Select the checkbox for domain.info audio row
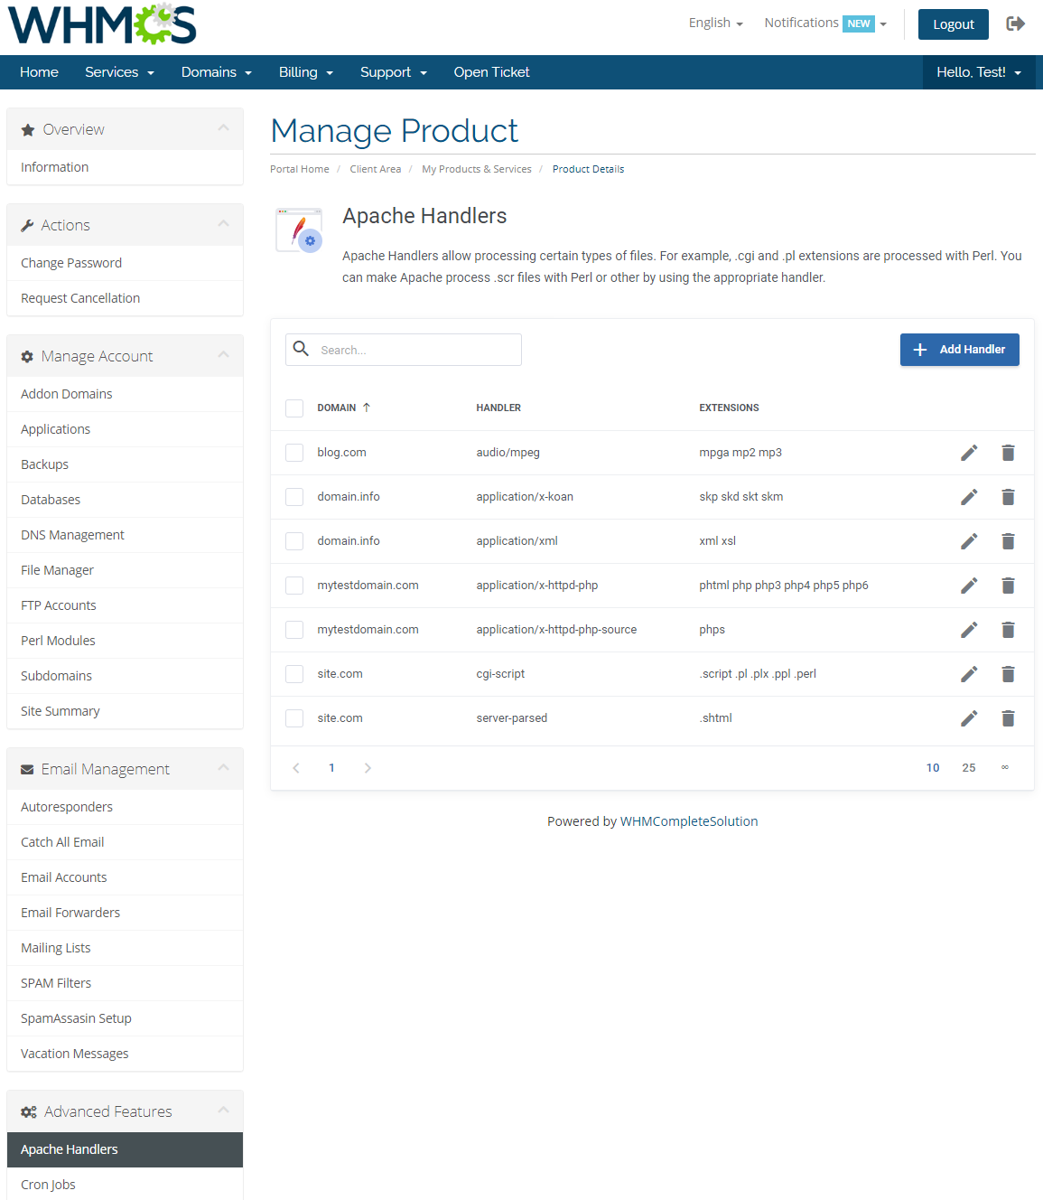Viewport: 1043px width, 1200px height. click(293, 496)
